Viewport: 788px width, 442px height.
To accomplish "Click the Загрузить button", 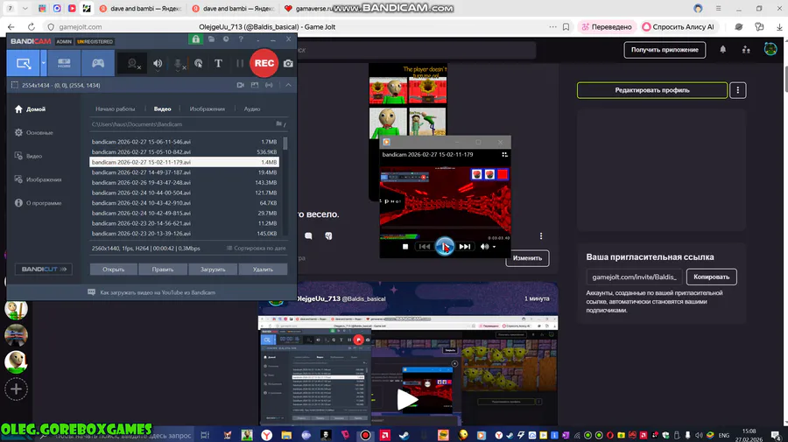I will coord(213,270).
